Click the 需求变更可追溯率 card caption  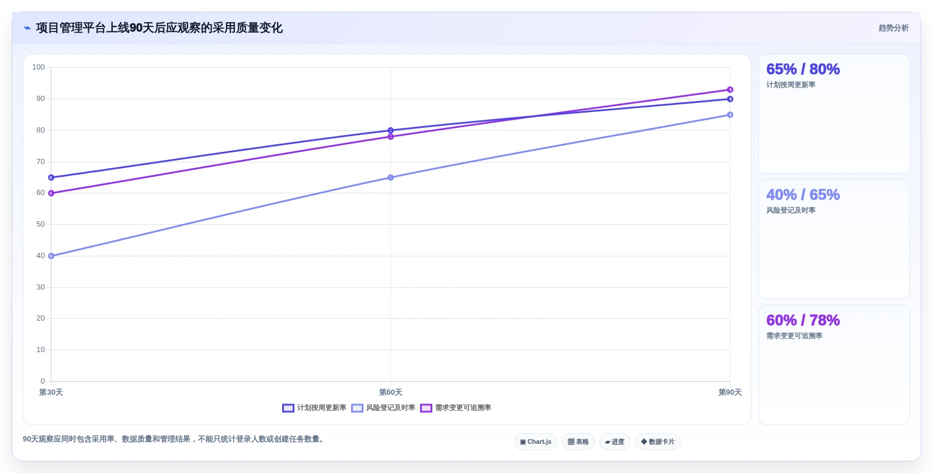(x=795, y=336)
